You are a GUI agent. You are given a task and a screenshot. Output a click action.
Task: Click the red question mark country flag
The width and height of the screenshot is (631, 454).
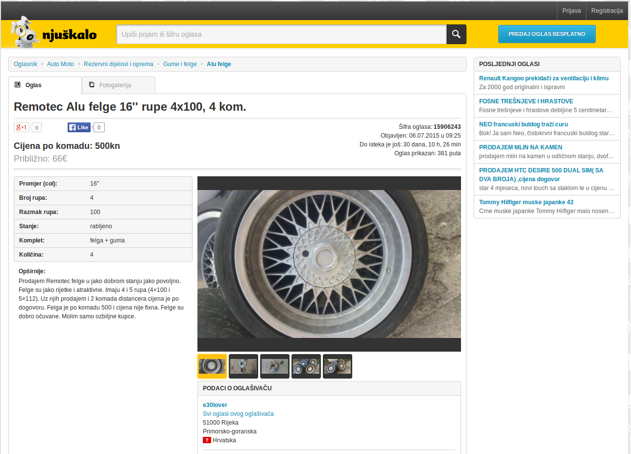click(207, 440)
